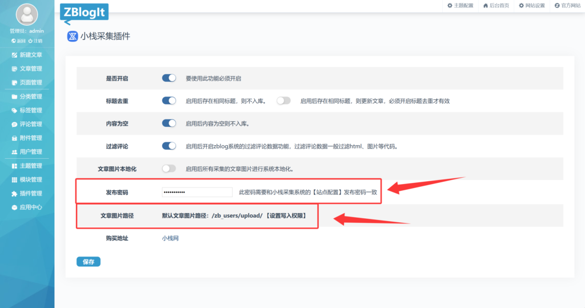The height and width of the screenshot is (308, 585).
Task: Click the 页面管理 icon in sidebar
Action: [x=14, y=82]
